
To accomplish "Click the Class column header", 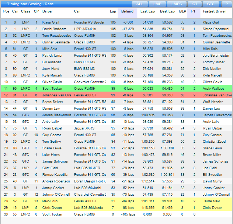I will (25, 11).
